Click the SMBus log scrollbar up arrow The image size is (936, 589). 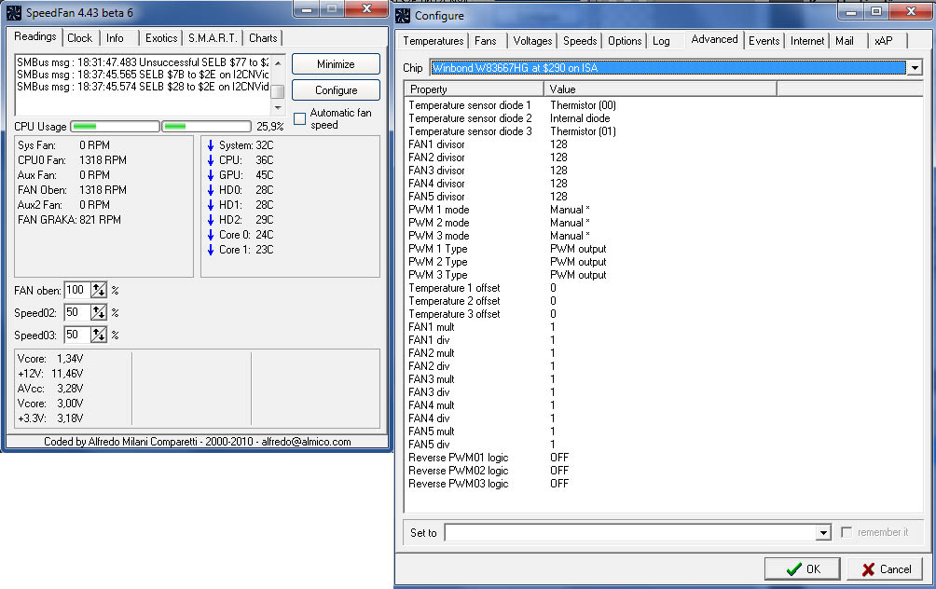278,62
